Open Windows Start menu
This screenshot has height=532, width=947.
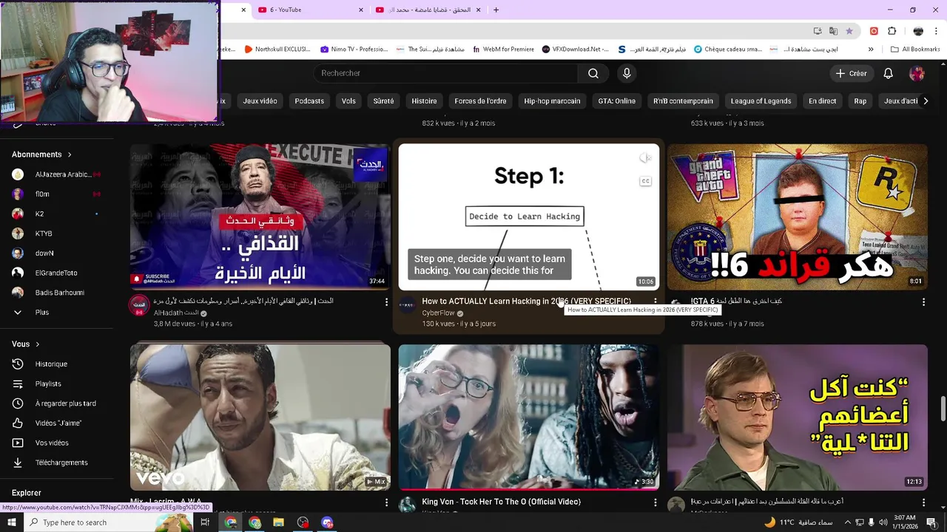click(x=11, y=522)
